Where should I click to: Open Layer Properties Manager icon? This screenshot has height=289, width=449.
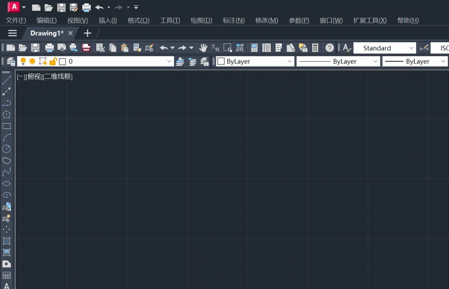pyautogui.click(x=10, y=61)
